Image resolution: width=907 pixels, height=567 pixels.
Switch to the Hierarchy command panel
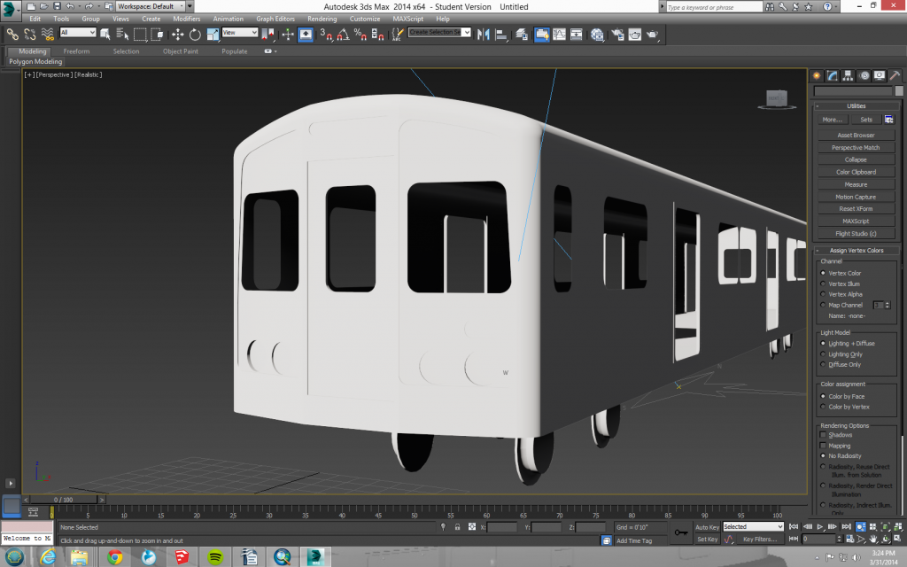848,76
